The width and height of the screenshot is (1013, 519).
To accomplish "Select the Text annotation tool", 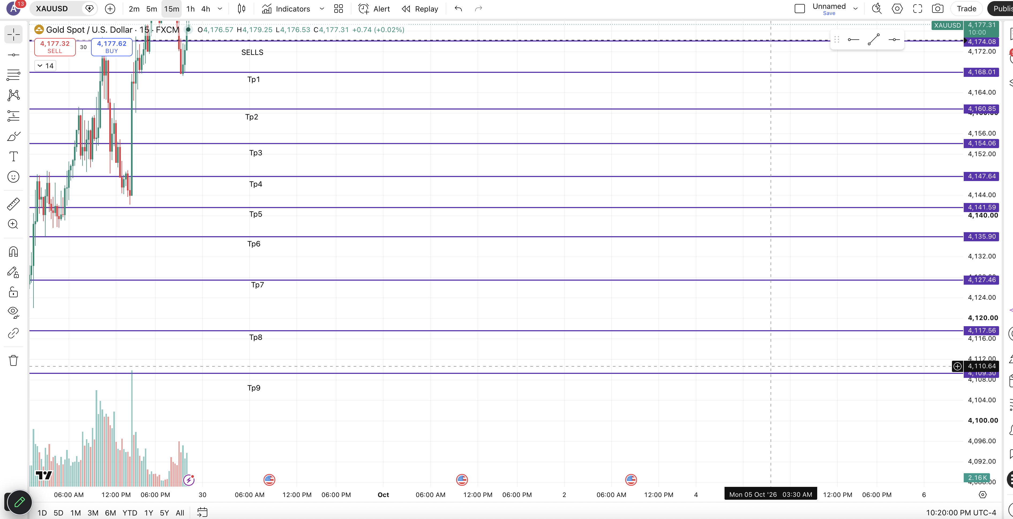I will tap(13, 156).
